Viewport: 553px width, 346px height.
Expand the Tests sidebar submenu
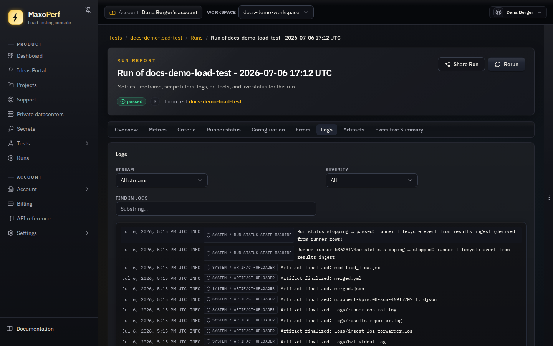pyautogui.click(x=87, y=143)
